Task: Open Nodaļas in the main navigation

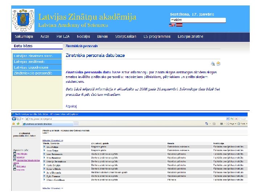Action: tap(83, 37)
